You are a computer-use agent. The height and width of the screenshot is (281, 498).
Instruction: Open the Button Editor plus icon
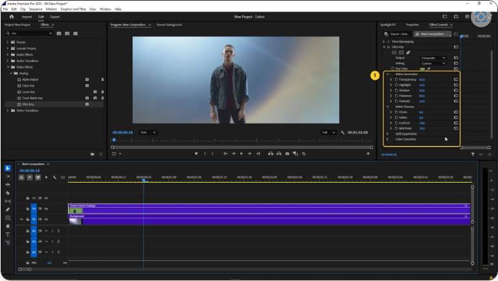(x=368, y=153)
